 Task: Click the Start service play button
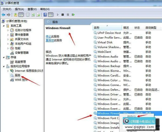pos(58,15)
